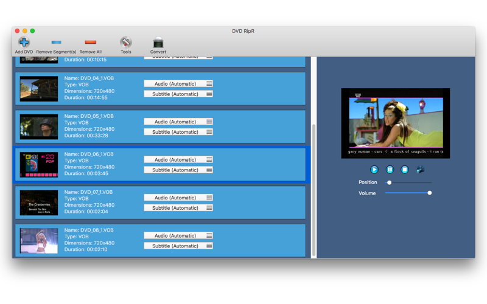
Task: Open Subtitle dropdown for DVD_08_1.VOB
Action: 178,246
